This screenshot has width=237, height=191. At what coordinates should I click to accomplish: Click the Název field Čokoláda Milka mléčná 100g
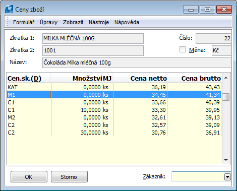point(137,62)
